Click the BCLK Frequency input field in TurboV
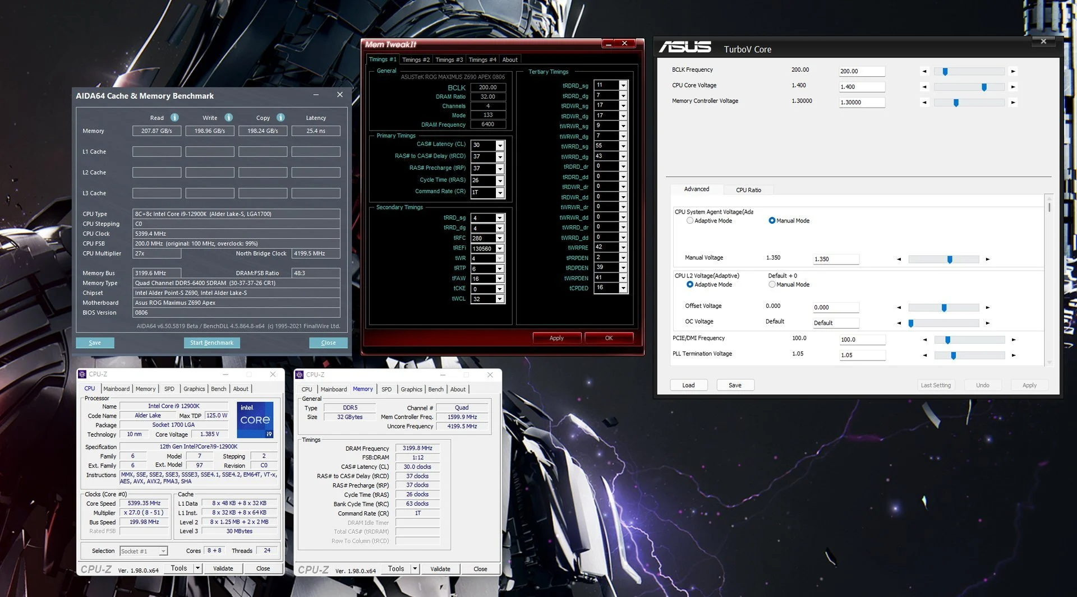This screenshot has width=1077, height=597. [x=862, y=71]
